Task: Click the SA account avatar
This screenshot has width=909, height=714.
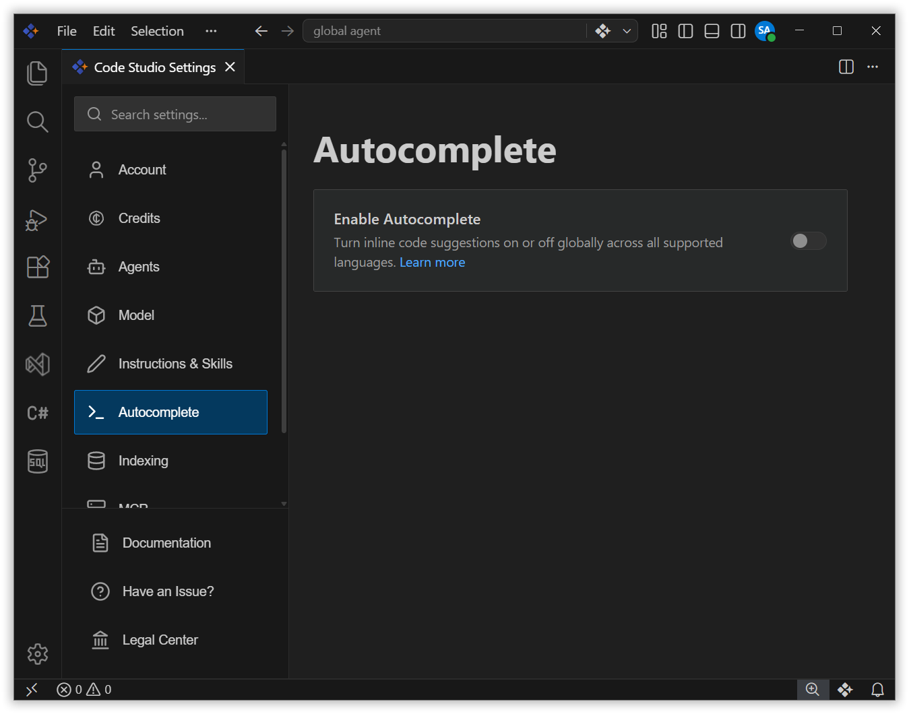Action: click(765, 31)
